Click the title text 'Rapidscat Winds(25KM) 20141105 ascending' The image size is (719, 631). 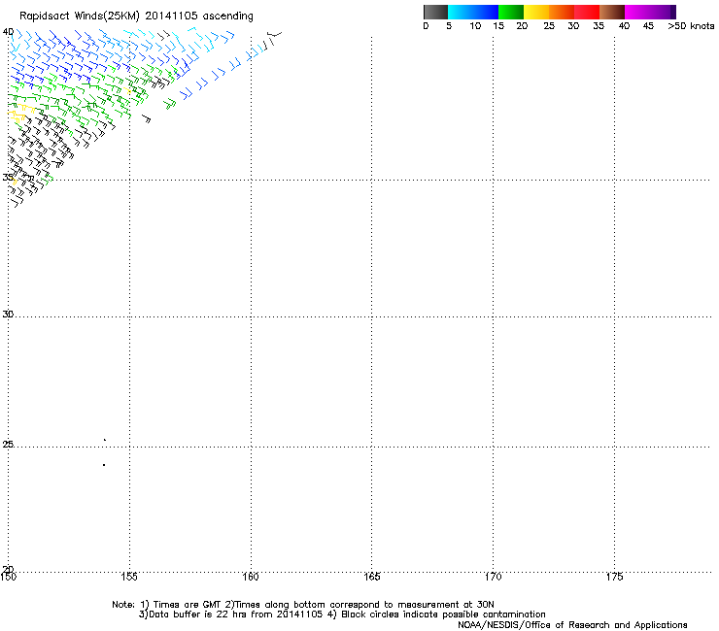(136, 17)
